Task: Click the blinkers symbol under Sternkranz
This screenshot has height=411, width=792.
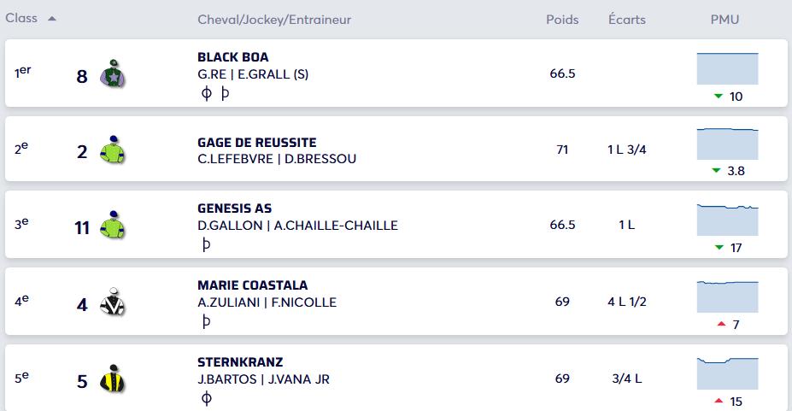Action: pyautogui.click(x=206, y=398)
